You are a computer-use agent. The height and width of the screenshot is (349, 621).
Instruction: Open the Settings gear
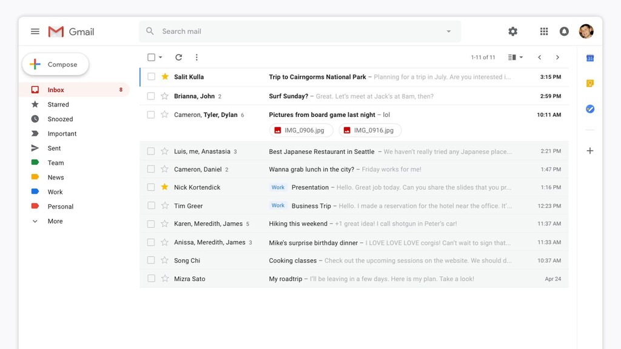coord(513,32)
